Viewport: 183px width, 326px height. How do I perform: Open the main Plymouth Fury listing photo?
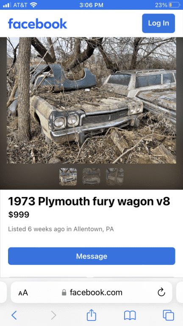(x=91, y=100)
